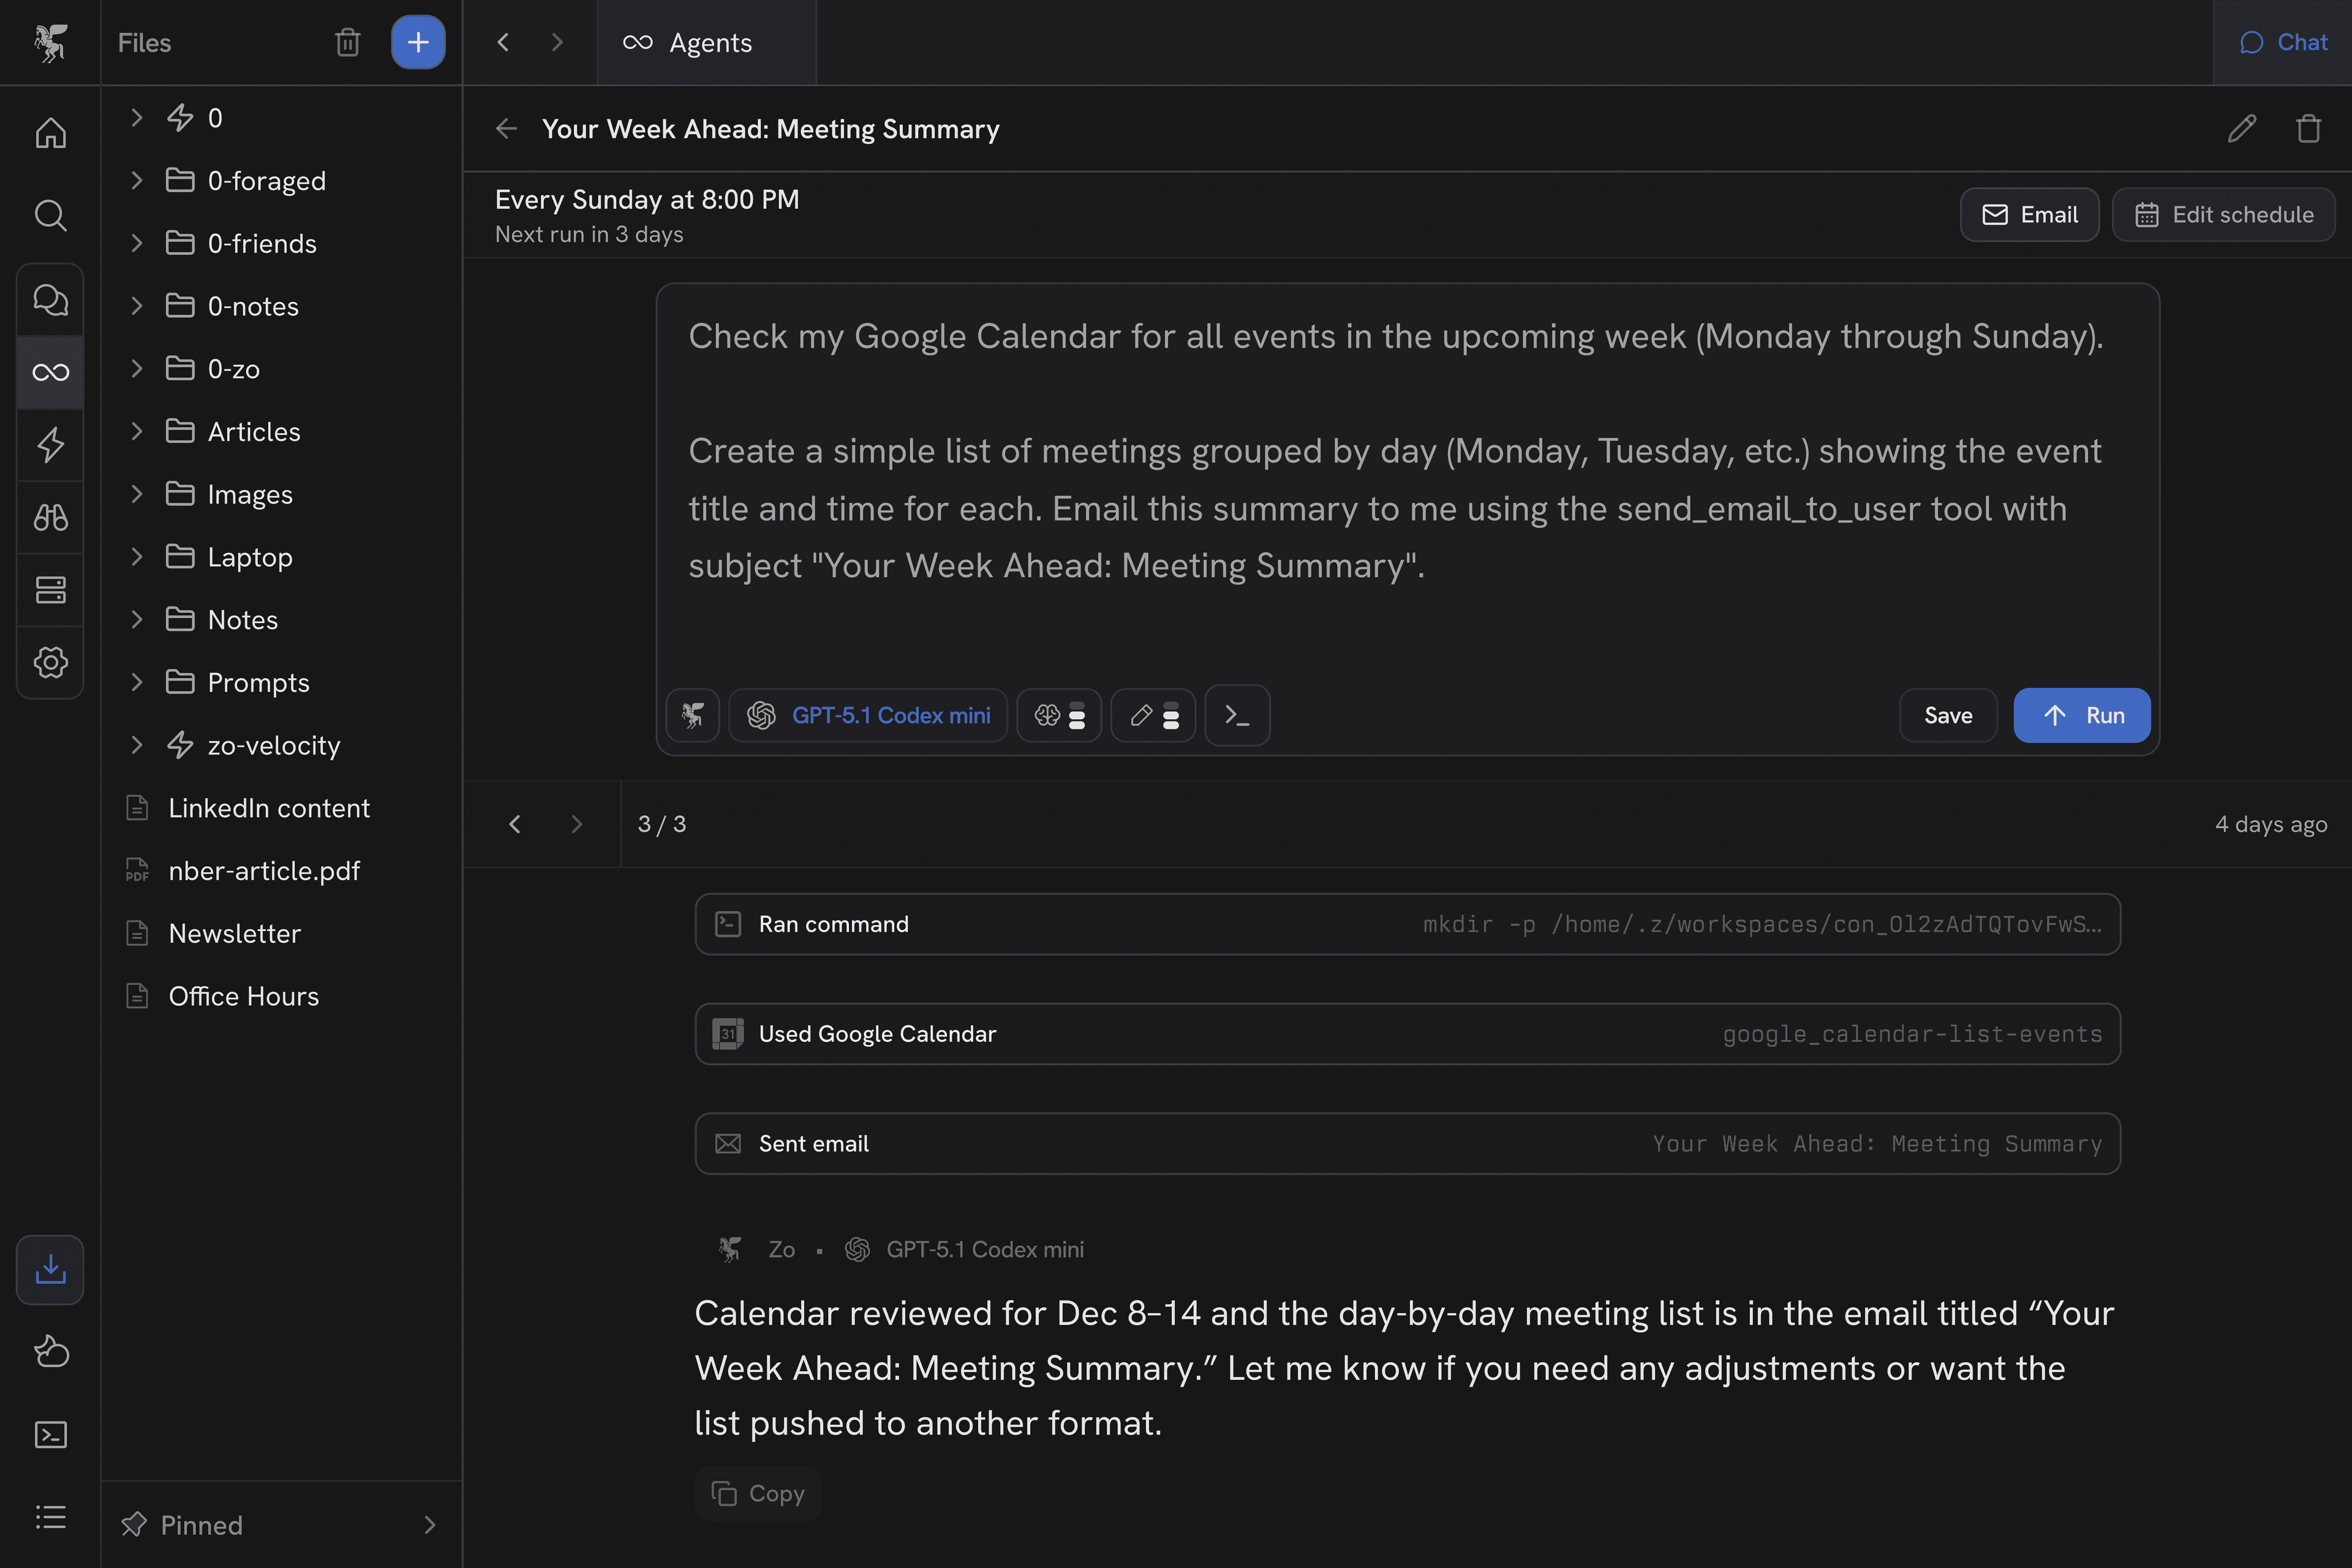Screen dimensions: 2352x1568
Task: Click the search magnifier sidebar icon
Action: coord(50,215)
